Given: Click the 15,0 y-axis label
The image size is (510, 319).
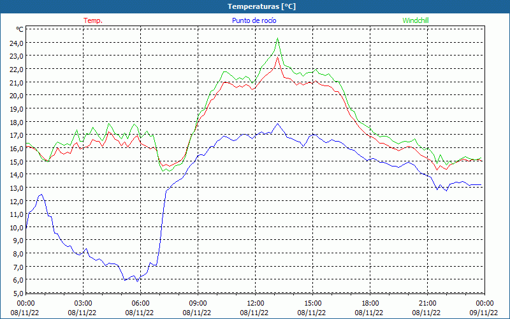Looking at the screenshot, I should coord(17,161).
